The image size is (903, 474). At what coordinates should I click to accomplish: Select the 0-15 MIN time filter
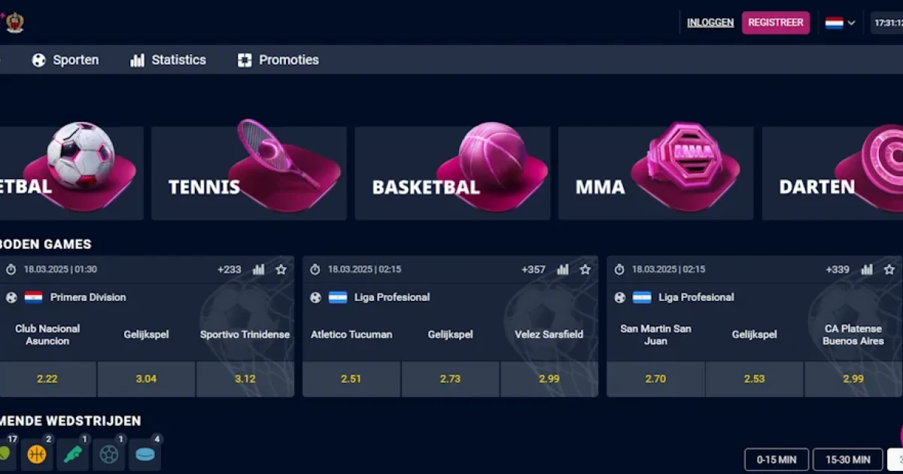click(776, 459)
